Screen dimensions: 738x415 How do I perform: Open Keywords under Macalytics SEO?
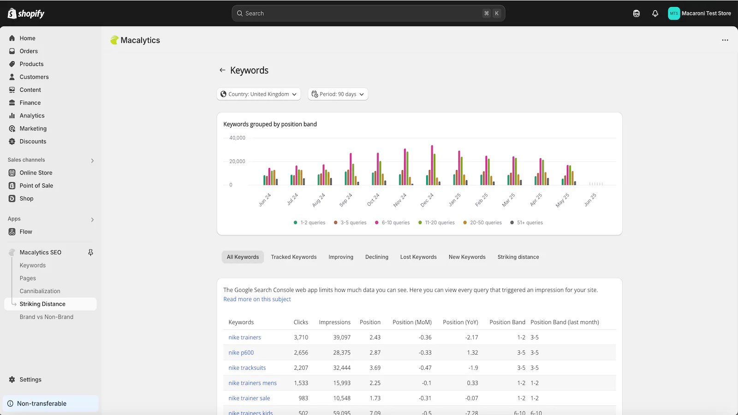(x=33, y=265)
